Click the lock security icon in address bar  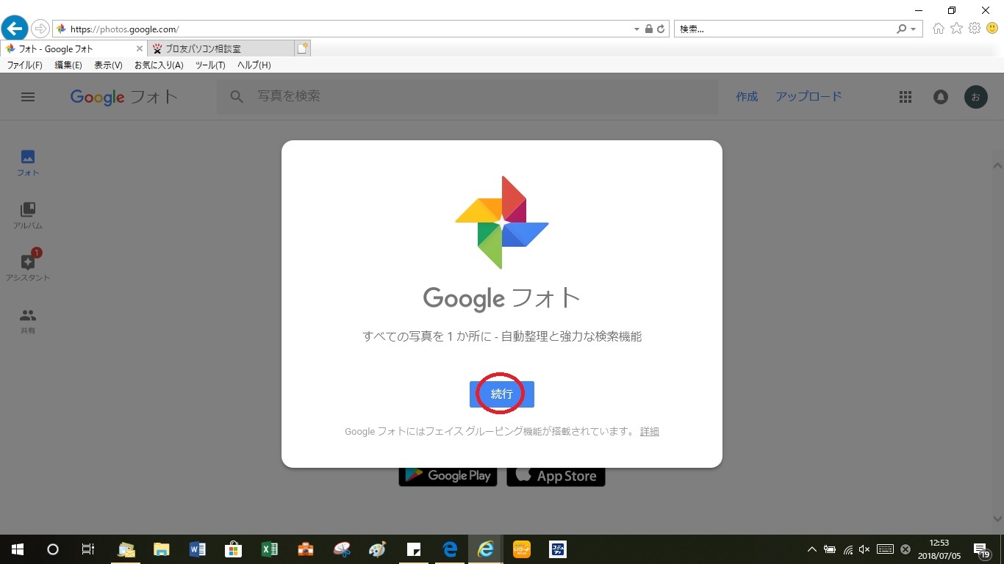coord(649,29)
